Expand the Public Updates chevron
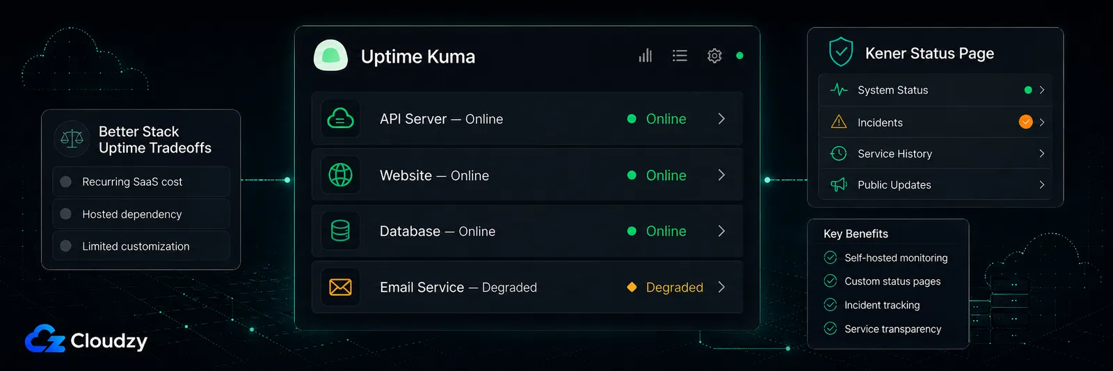Screen dimensions: 1113x371 (x=1041, y=184)
